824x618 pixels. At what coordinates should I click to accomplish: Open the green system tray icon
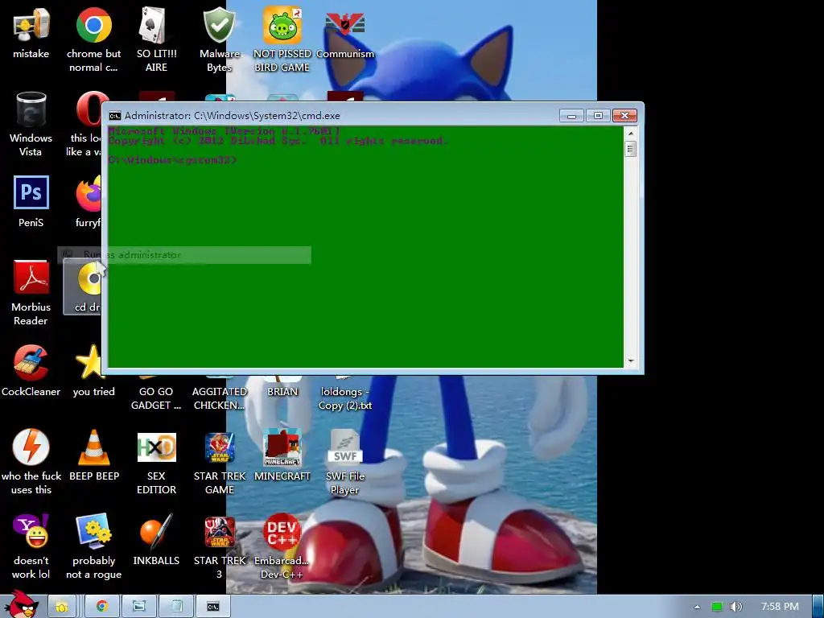[717, 607]
